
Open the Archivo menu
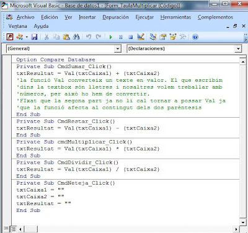[25, 17]
